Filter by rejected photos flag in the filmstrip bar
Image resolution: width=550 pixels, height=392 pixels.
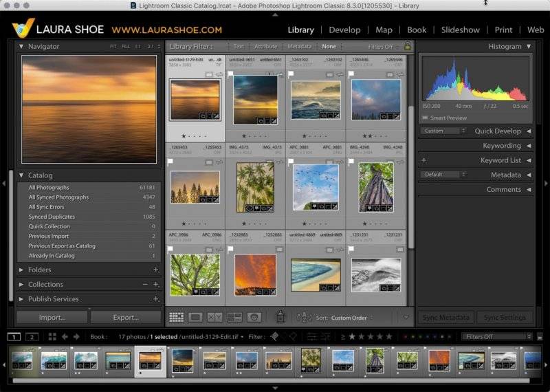(293, 337)
